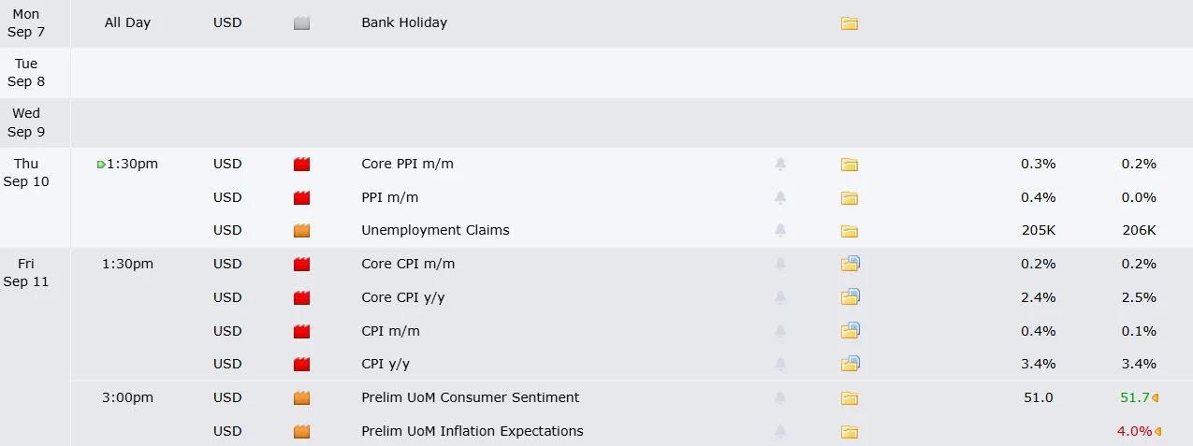Image resolution: width=1193 pixels, height=446 pixels.
Task: Select the Thu Sep 10 date cell
Action: (x=26, y=172)
